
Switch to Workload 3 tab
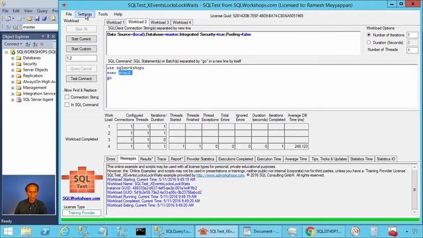[x=160, y=22]
